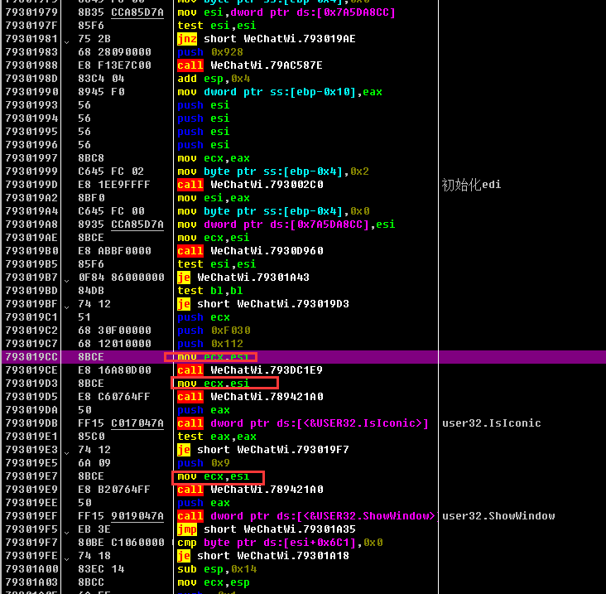Select the push esi row at address 79301996
Image resolution: width=606 pixels, height=594 pixels.
tap(303, 145)
